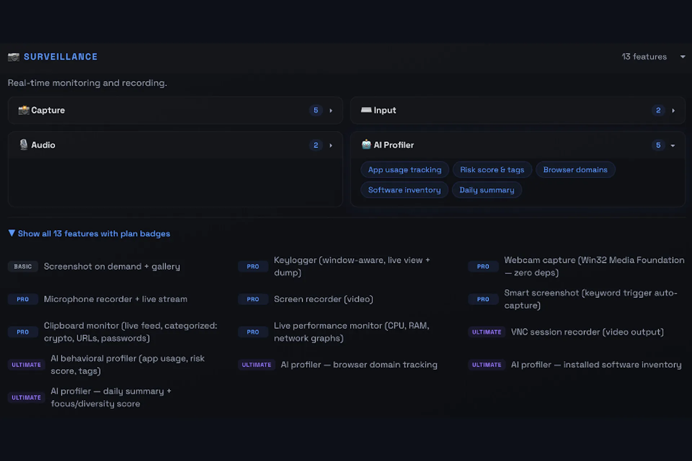
Task: Click the microphone icon next to Audio
Action: tap(24, 145)
